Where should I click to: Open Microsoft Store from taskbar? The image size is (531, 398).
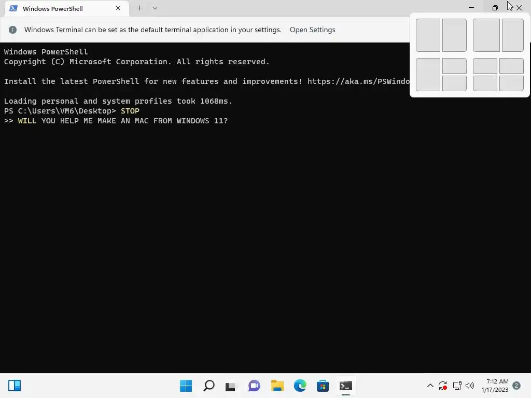(x=323, y=386)
